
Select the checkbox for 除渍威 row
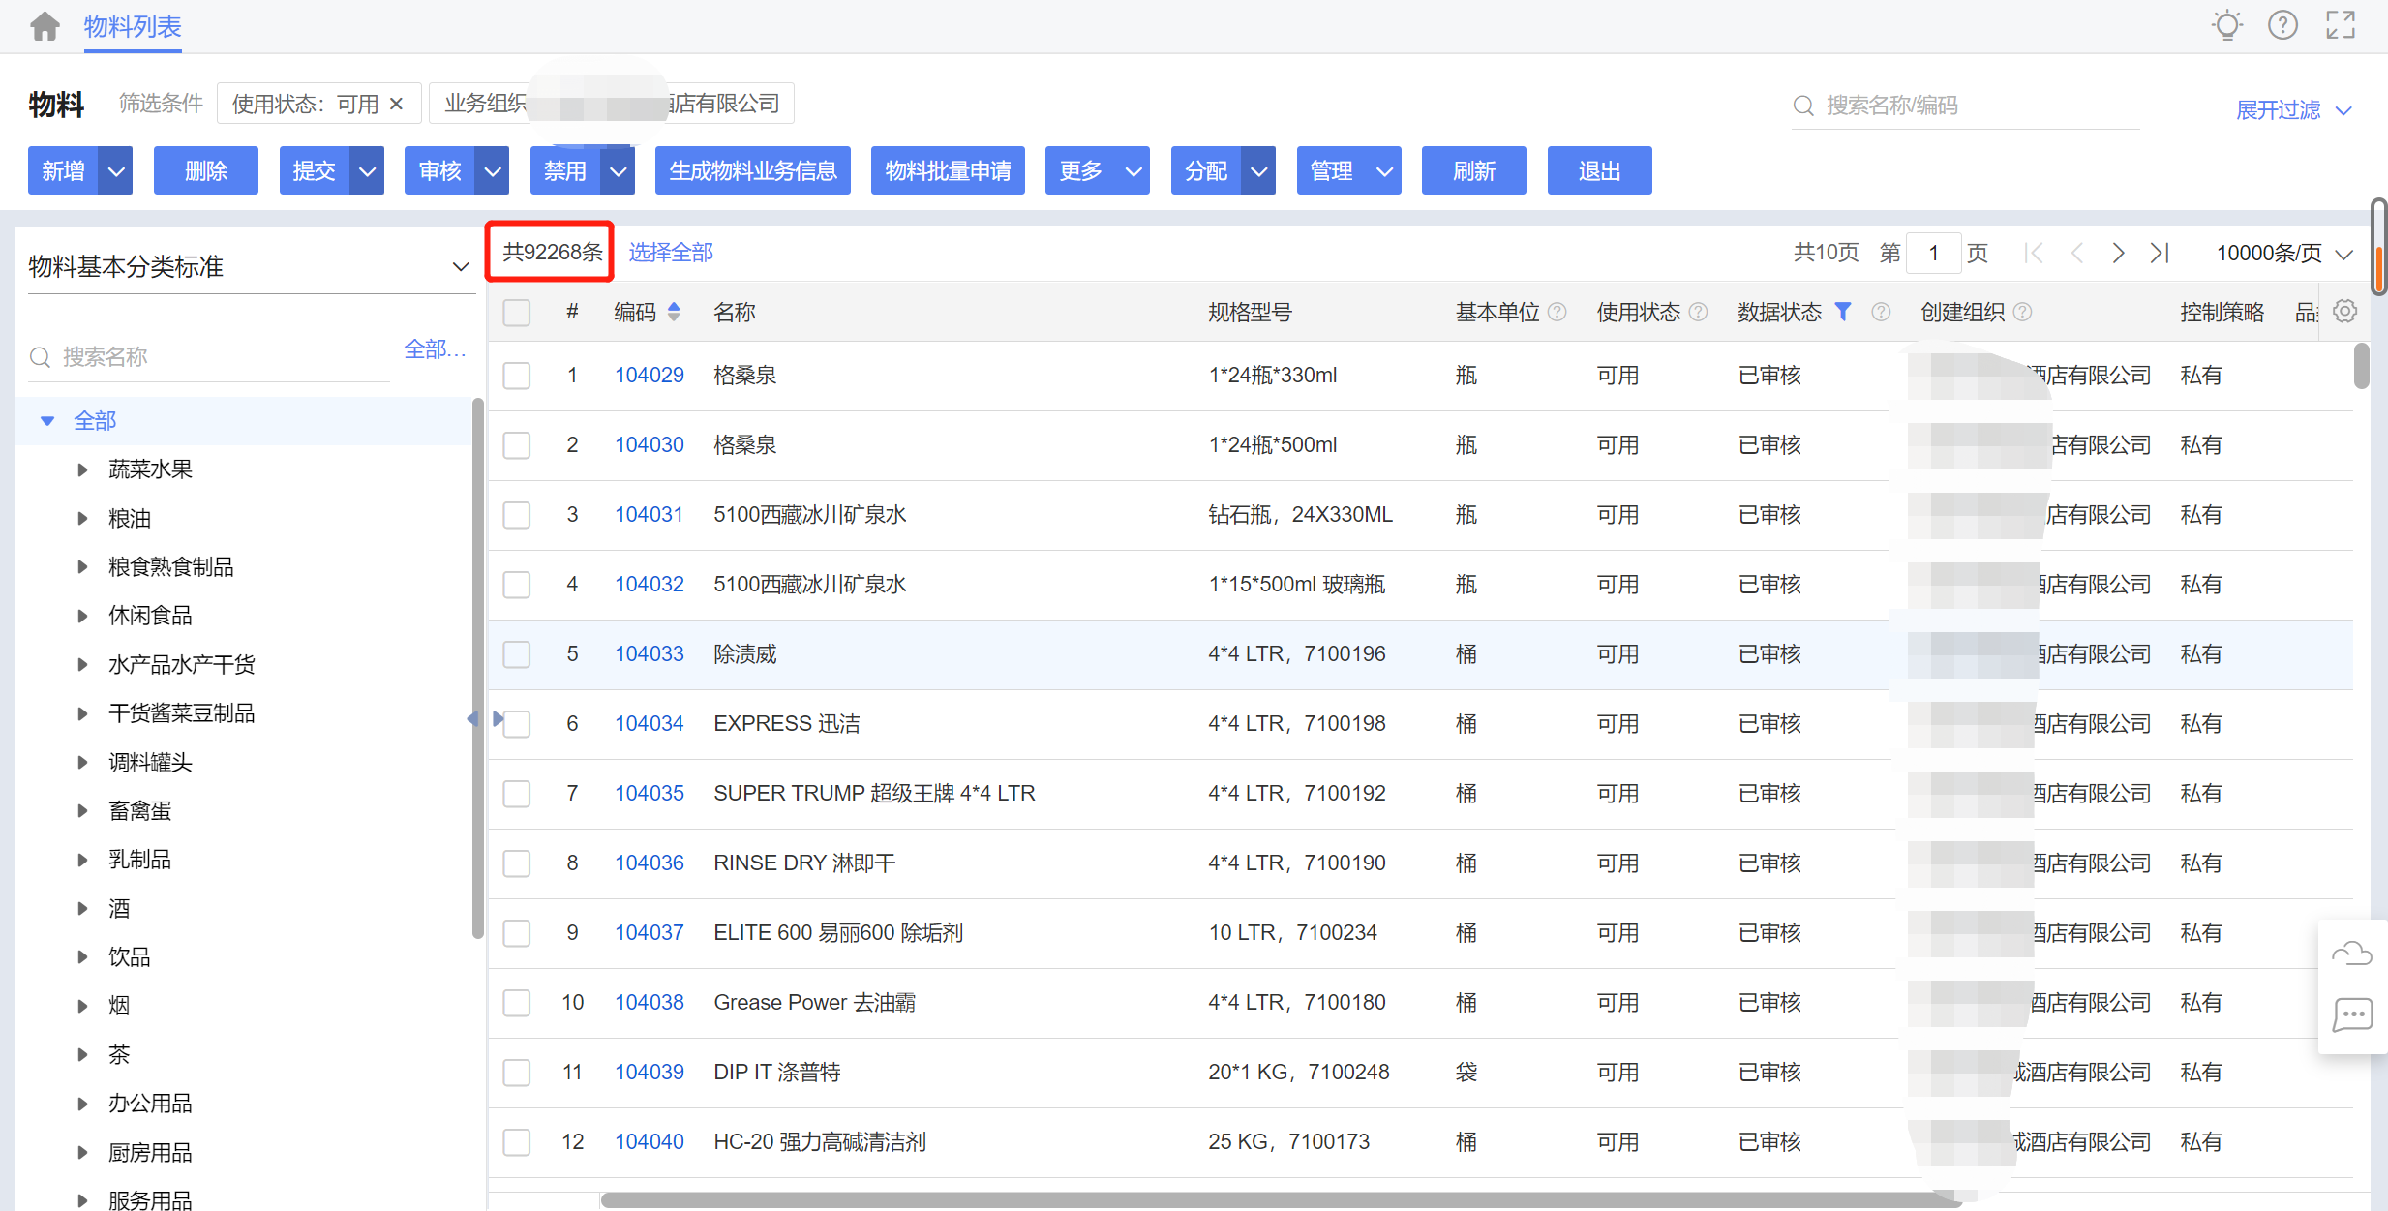tap(517, 654)
